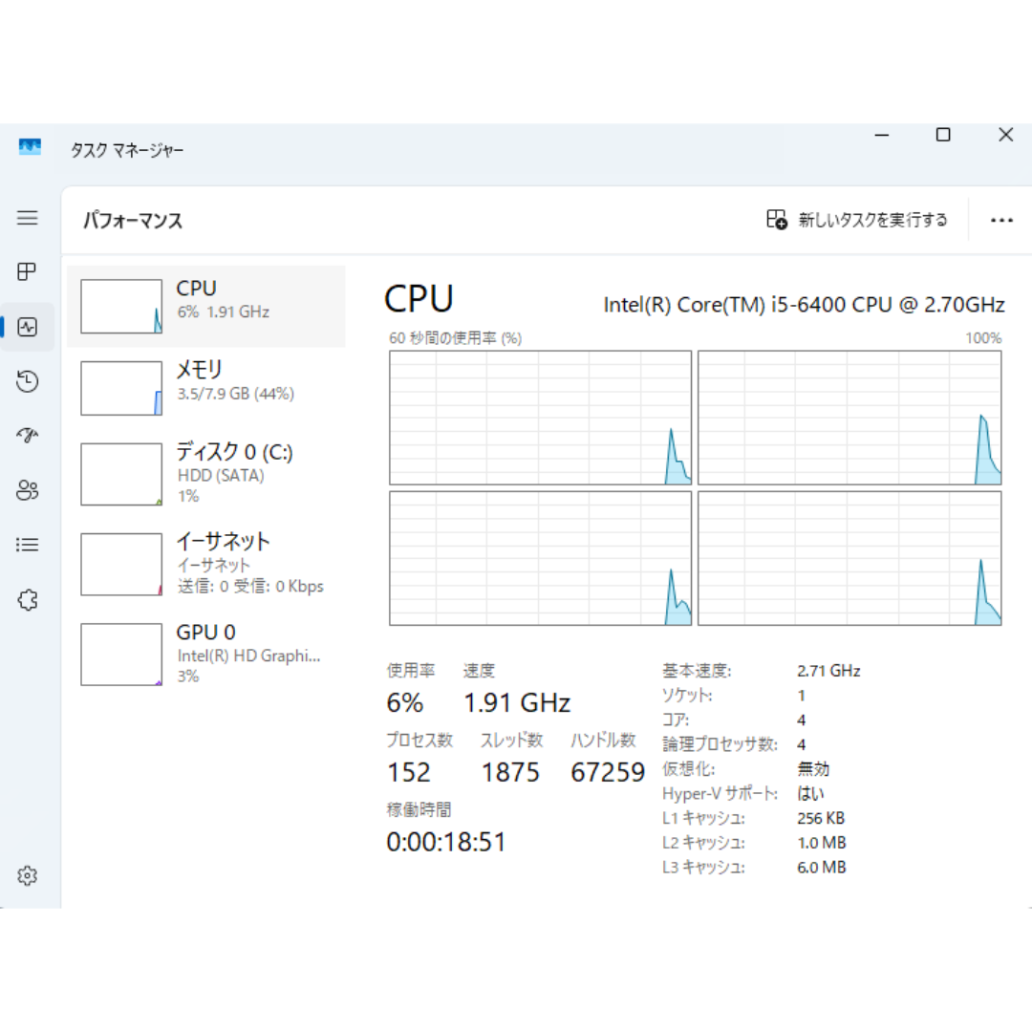
Task: Click the イーサネット mini graph thumbnail
Action: (121, 564)
